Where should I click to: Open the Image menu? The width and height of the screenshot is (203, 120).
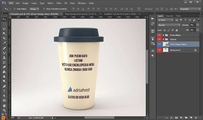click(25, 3)
